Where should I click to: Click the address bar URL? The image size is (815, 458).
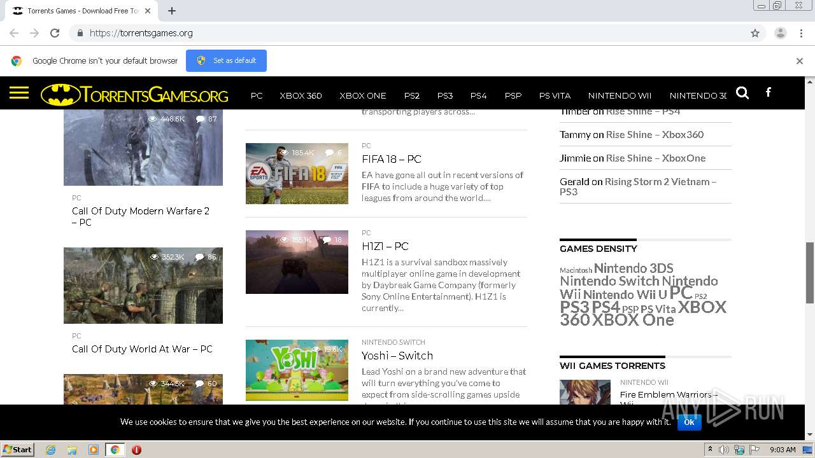pyautogui.click(x=141, y=33)
